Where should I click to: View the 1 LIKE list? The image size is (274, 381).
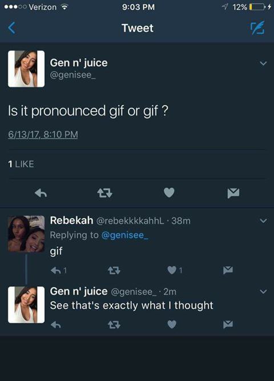point(21,164)
